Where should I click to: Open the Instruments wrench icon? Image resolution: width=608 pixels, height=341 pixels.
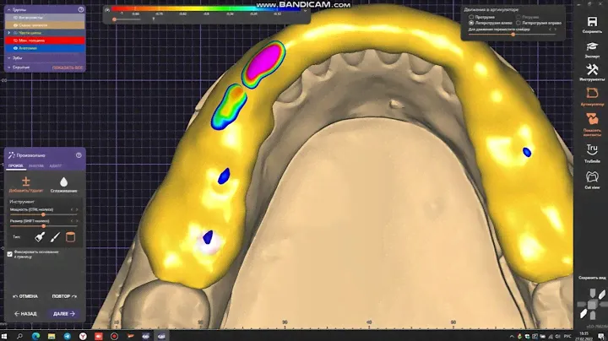[592, 73]
